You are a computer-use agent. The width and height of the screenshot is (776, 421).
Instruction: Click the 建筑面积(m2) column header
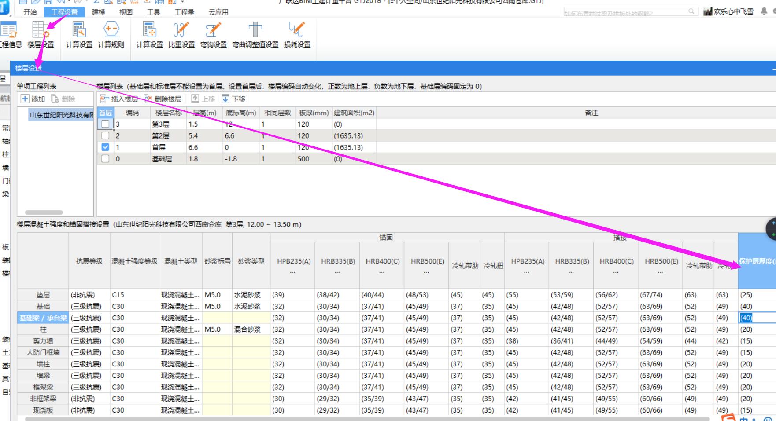point(354,113)
